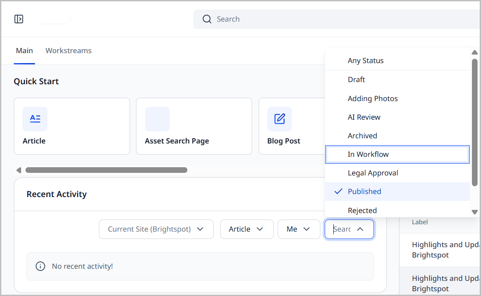The height and width of the screenshot is (296, 481).
Task: Expand the left navigation sidebar panel
Action: (x=19, y=19)
